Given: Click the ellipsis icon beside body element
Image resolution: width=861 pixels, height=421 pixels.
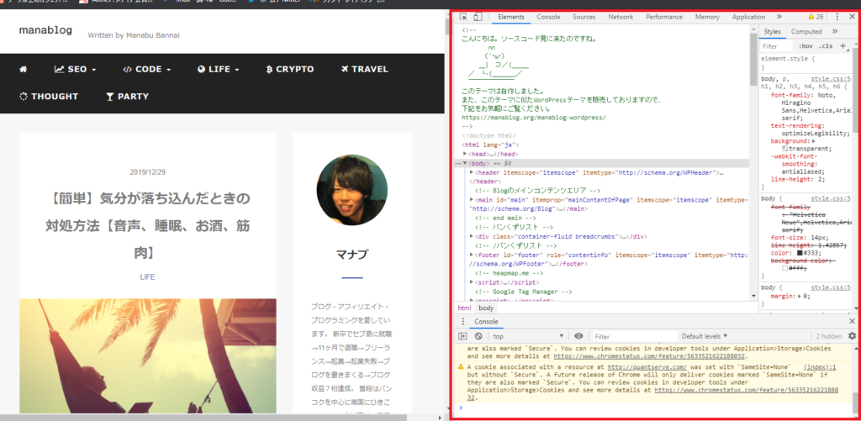Looking at the screenshot, I should [x=458, y=164].
